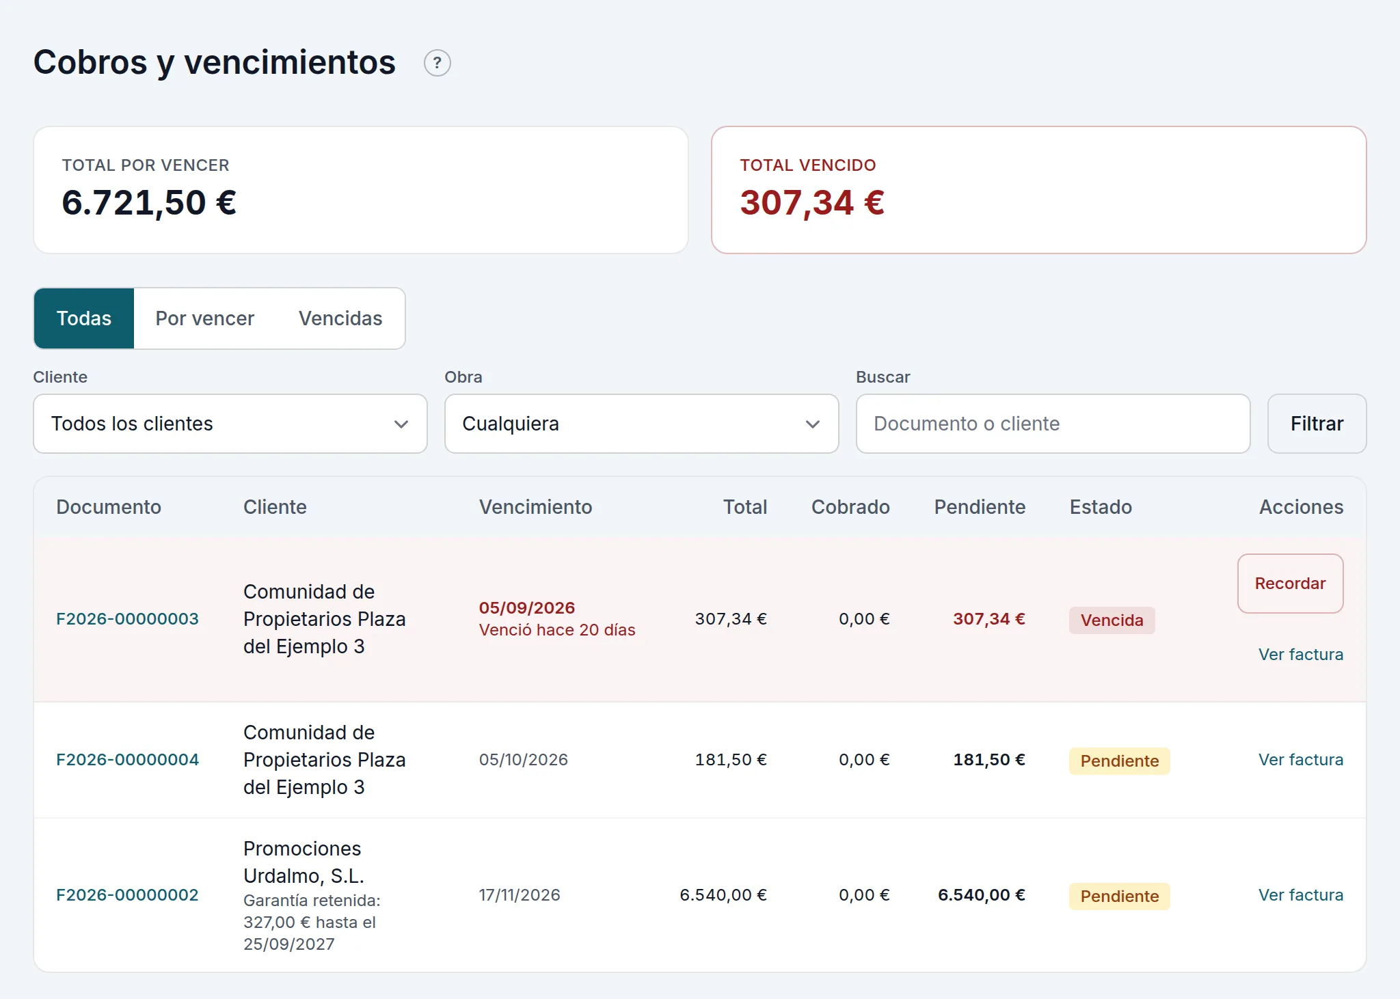
Task: Click the pending amount 6.540,00 € in bold
Action: coord(981,895)
